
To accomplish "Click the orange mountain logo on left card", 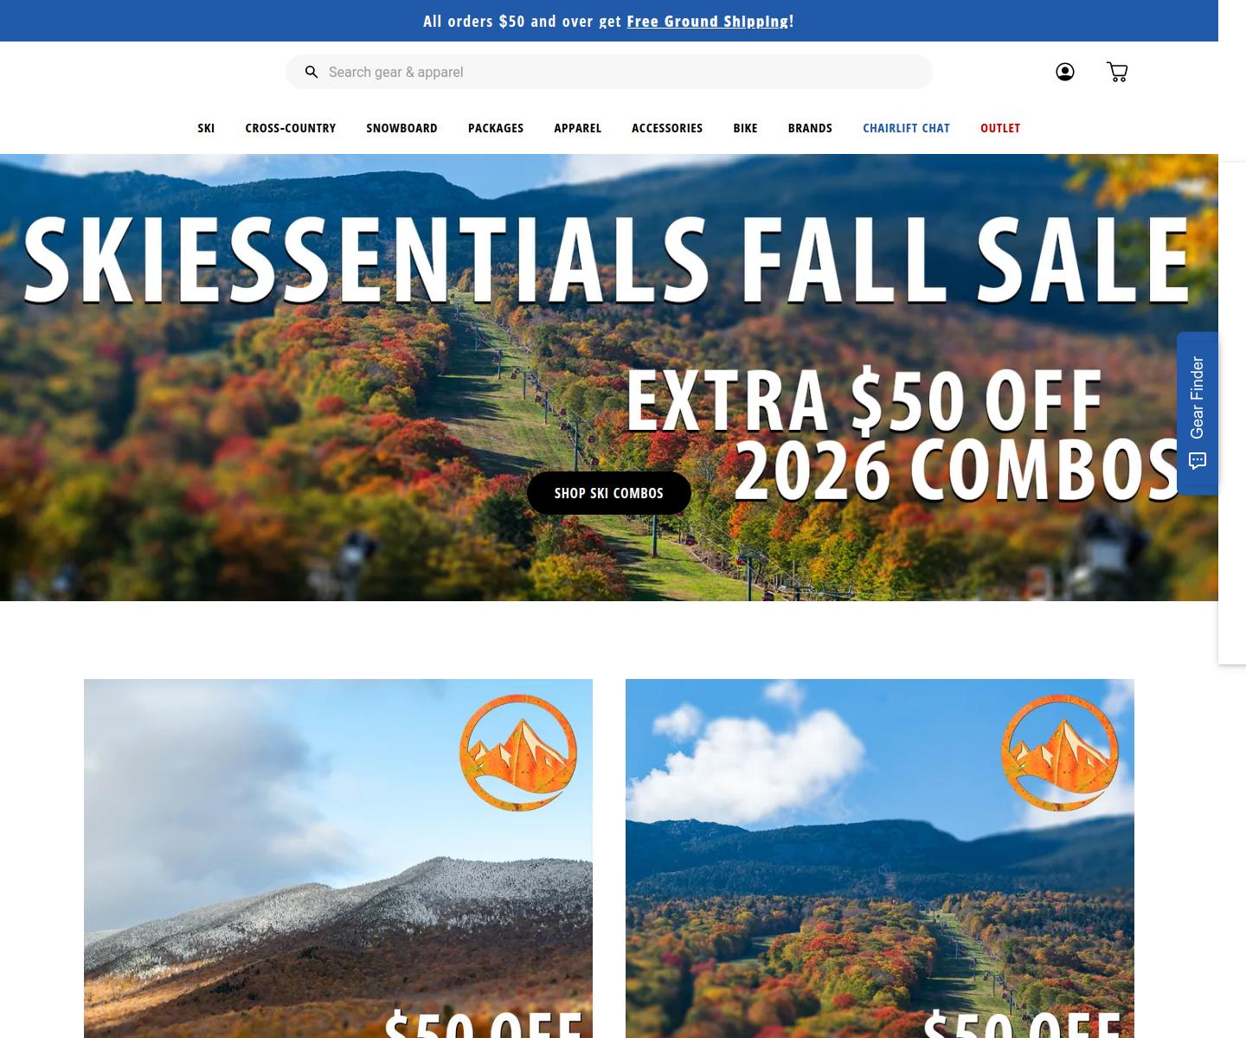I will (518, 753).
